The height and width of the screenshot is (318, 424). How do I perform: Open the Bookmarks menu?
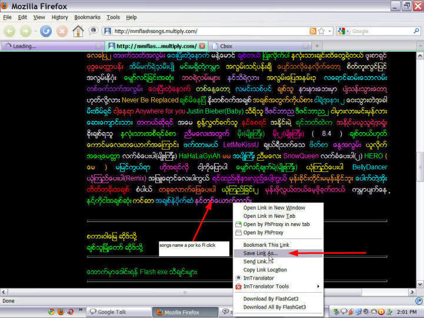(88, 17)
